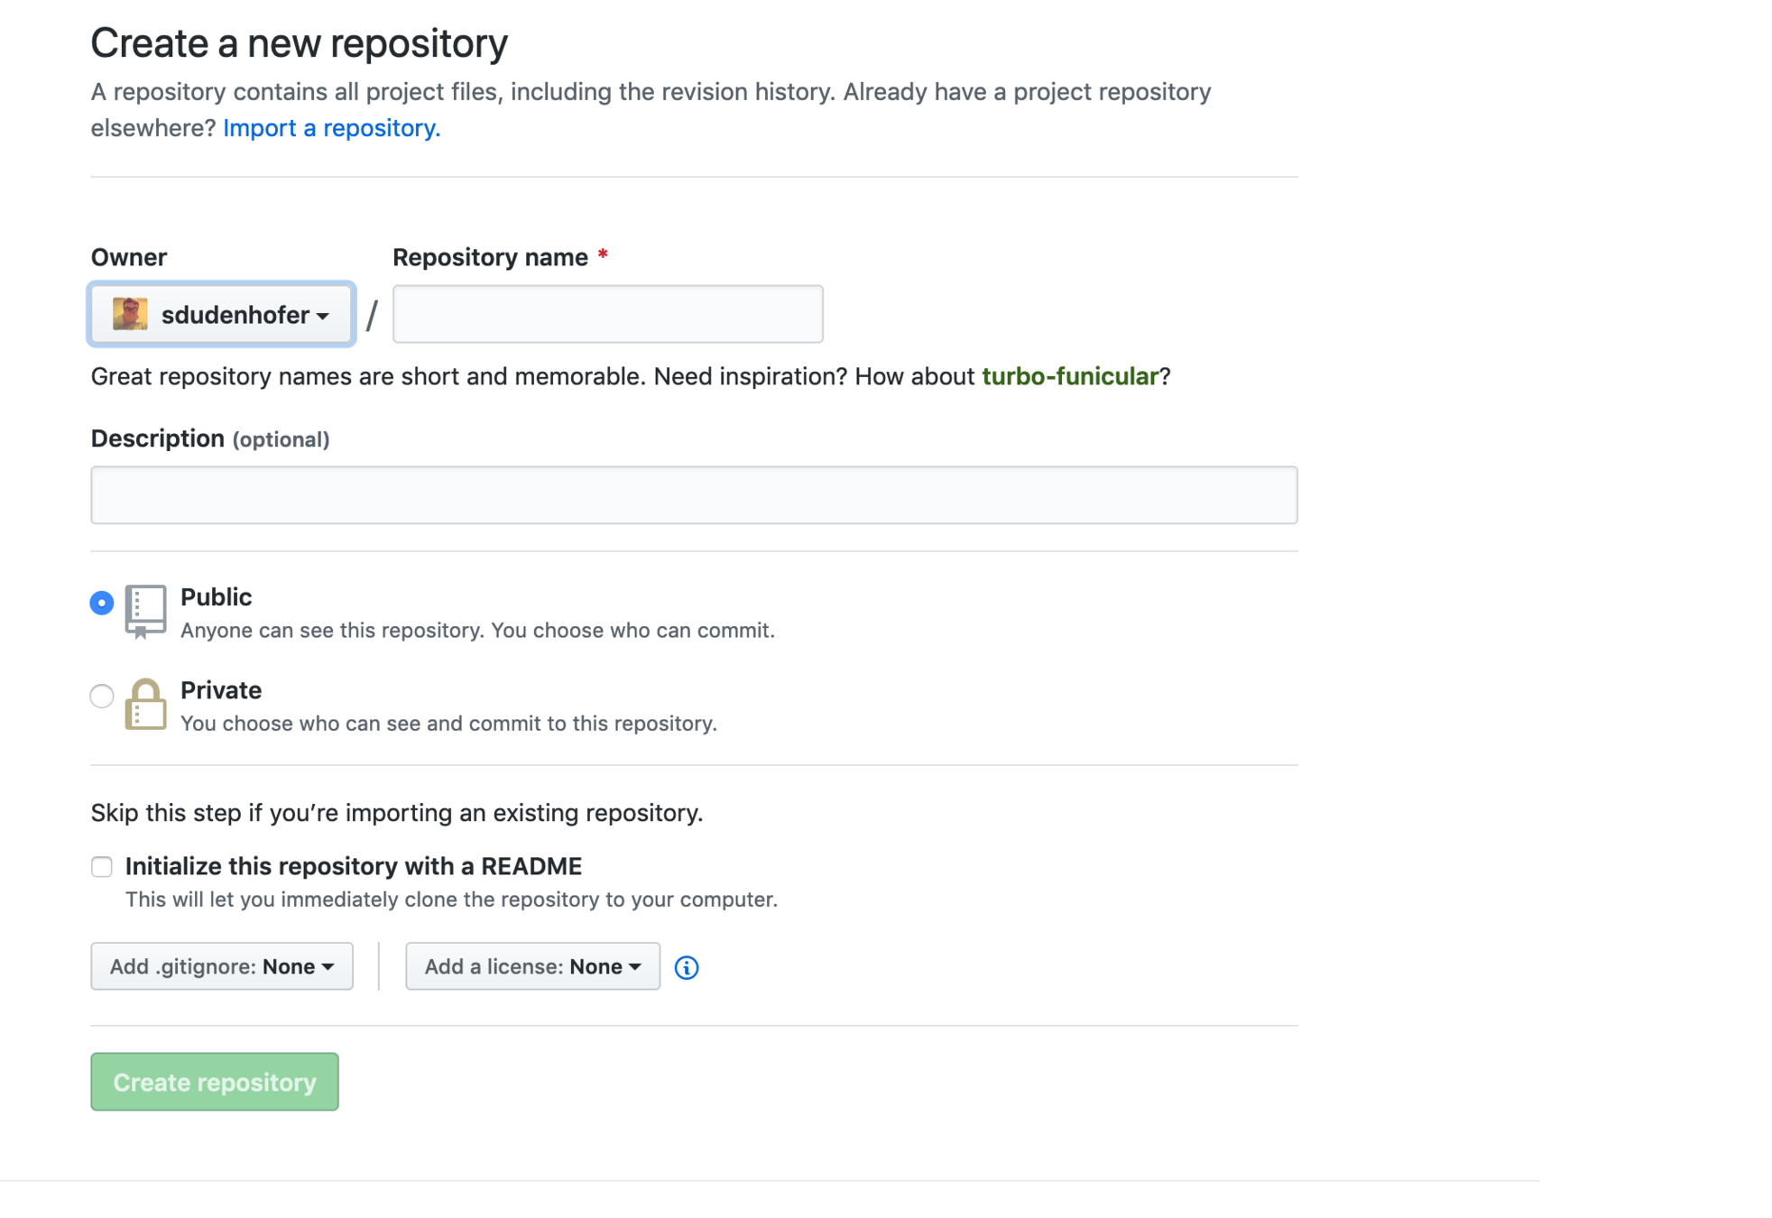Click the public repository book icon

(x=145, y=611)
